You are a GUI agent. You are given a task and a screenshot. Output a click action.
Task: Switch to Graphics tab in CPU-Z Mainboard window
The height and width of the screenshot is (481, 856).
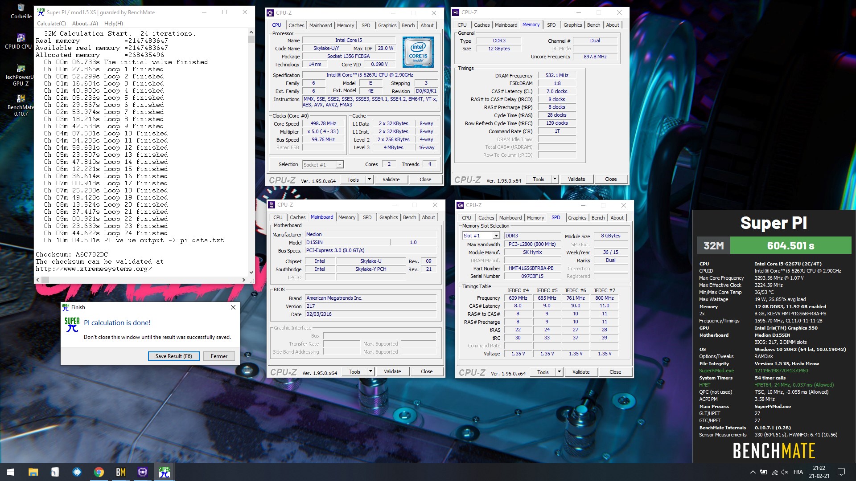(x=389, y=217)
